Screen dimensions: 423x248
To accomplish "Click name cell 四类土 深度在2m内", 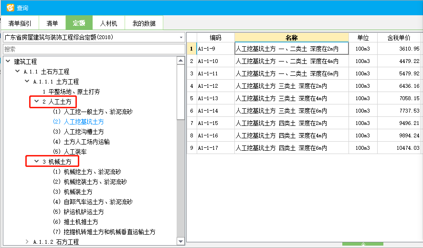I will 292,123.
